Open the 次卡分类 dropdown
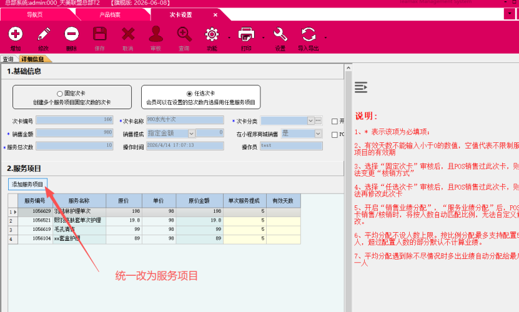The height and width of the screenshot is (312, 519). pos(310,121)
